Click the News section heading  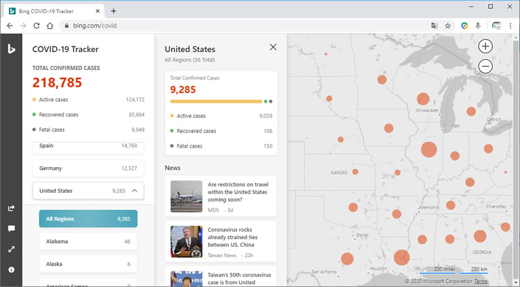point(173,168)
